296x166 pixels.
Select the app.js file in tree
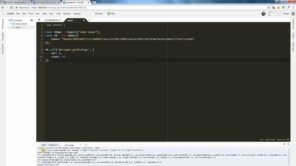point(18,27)
